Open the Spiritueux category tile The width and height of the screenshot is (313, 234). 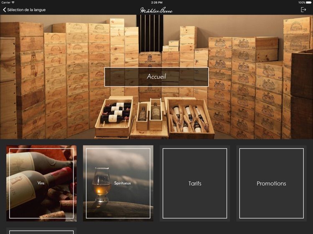tap(118, 183)
